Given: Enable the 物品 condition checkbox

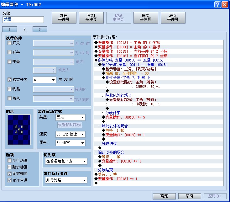Looking at the screenshot, I should 9,89.
